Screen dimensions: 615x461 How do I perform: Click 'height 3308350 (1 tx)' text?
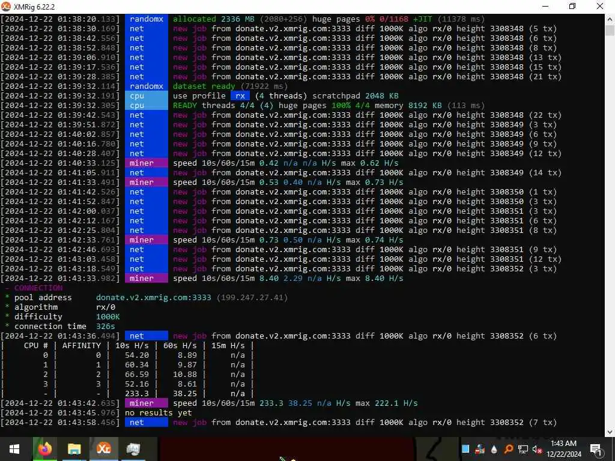tap(506, 192)
